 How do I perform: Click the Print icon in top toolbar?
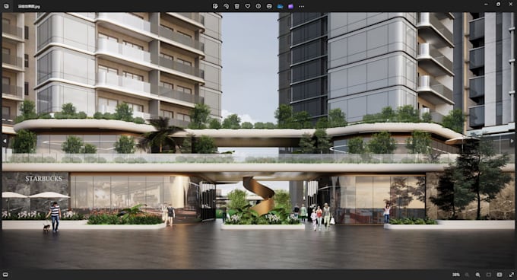click(269, 6)
